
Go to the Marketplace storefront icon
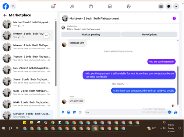[110, 6]
